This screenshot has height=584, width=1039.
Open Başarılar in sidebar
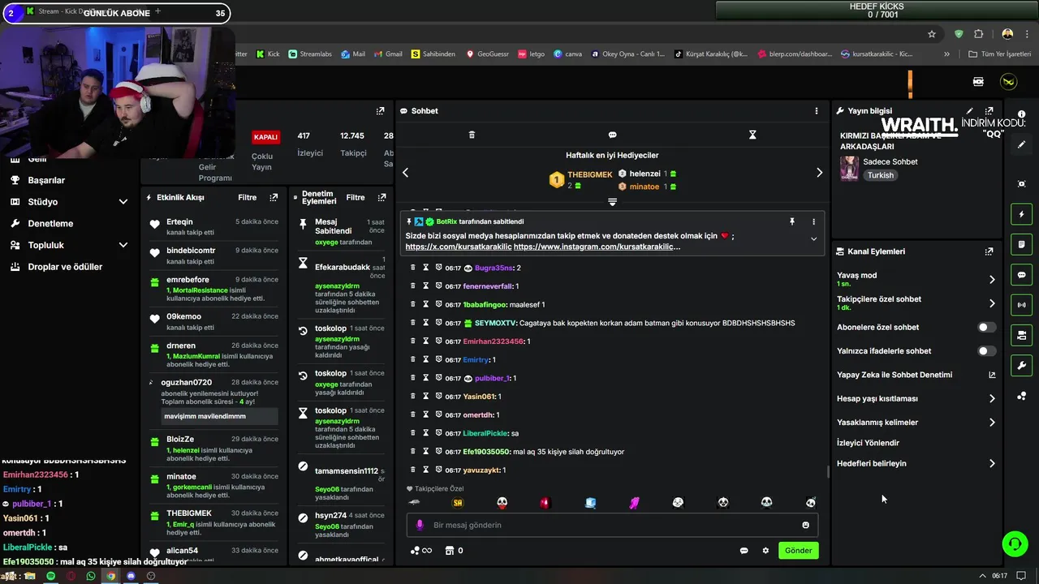[46, 180]
